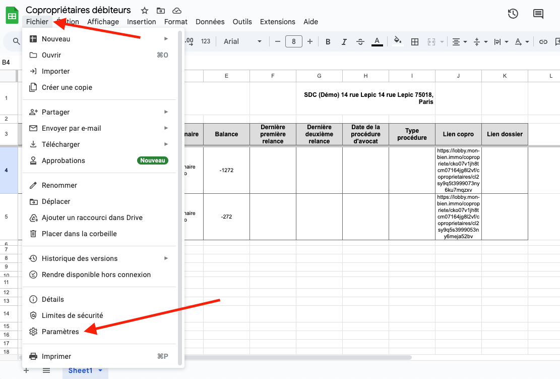Decrease font size with minus button
Image resolution: width=560 pixels, height=379 pixels.
pyautogui.click(x=278, y=41)
